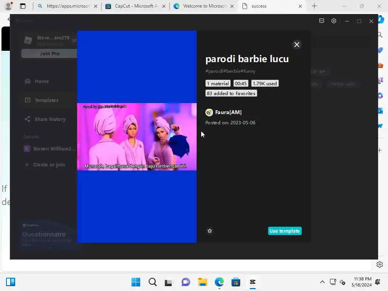The height and width of the screenshot is (291, 388).
Task: Close the success tab
Action: pyautogui.click(x=300, y=6)
